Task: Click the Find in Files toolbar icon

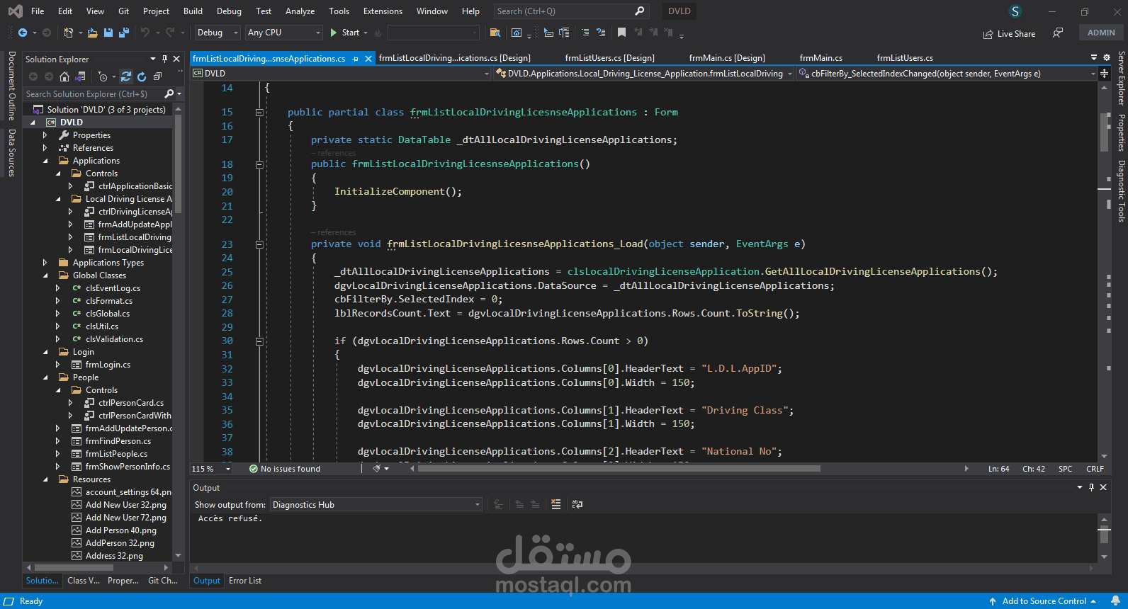Action: click(x=495, y=33)
